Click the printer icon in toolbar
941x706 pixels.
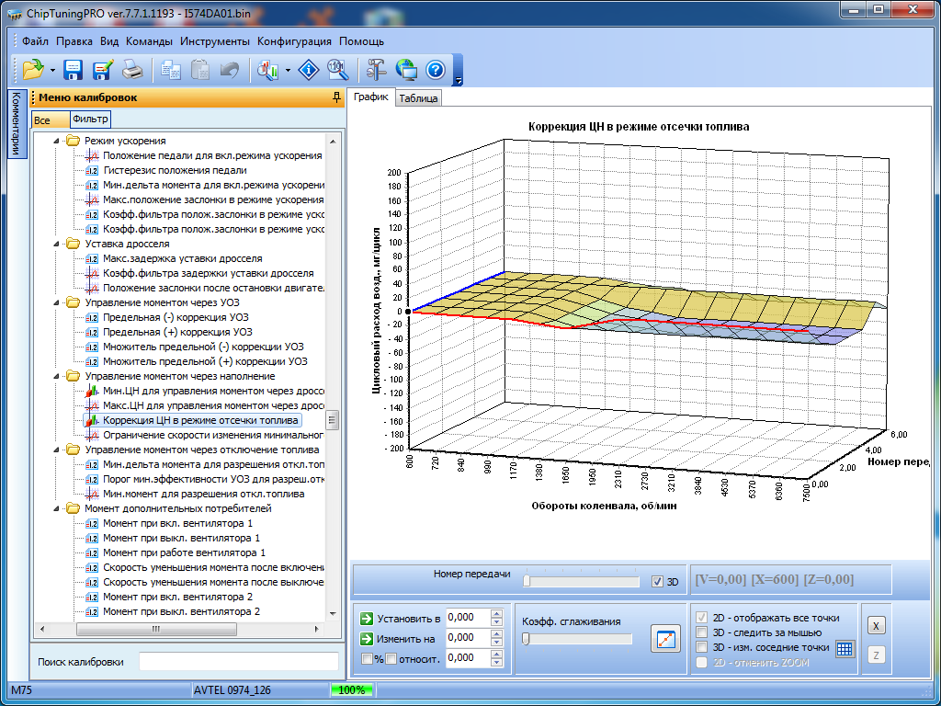(132, 70)
